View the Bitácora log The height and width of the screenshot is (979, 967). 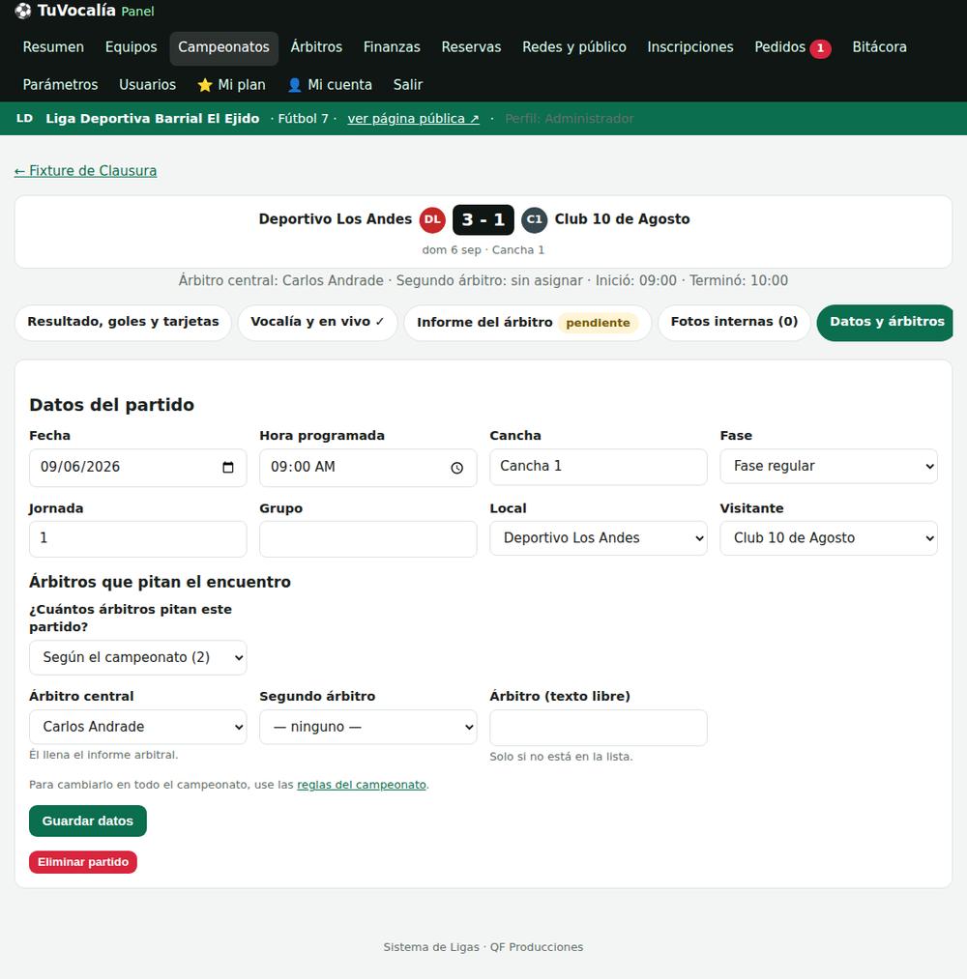[880, 47]
